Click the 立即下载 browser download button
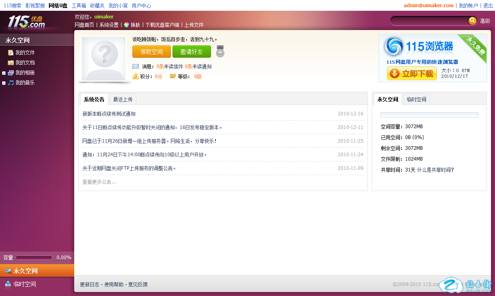The image size is (495, 296). click(412, 73)
